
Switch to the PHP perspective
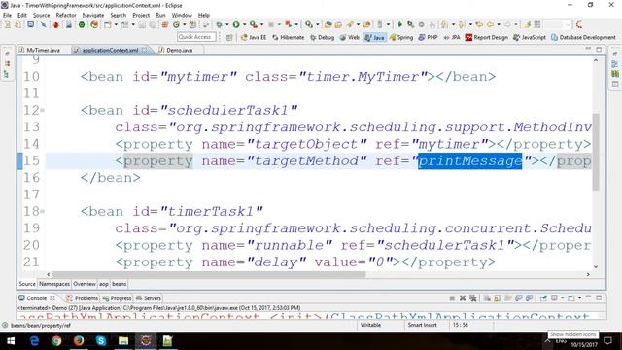tap(428, 37)
